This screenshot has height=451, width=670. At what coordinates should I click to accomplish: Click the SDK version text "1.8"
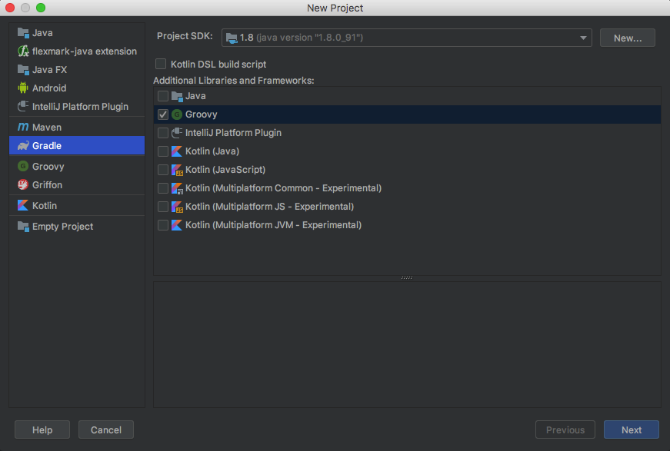pos(247,38)
